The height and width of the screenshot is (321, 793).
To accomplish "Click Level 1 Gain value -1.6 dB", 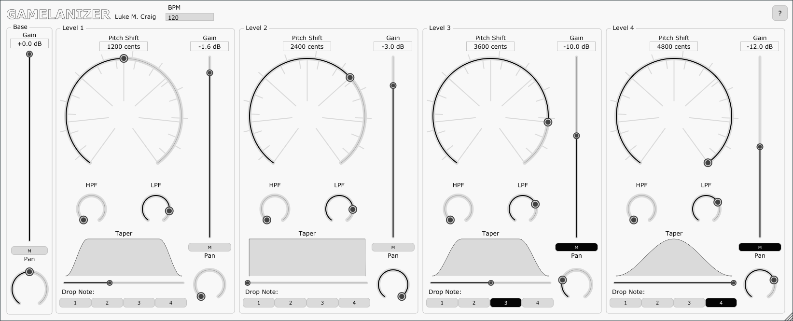I will pos(209,46).
